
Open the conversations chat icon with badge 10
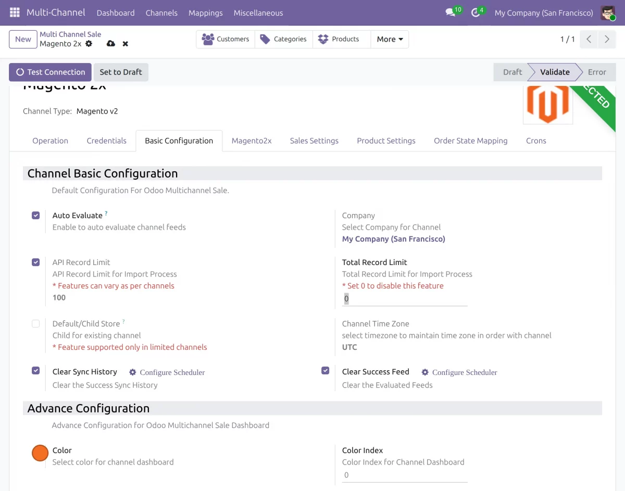point(451,12)
